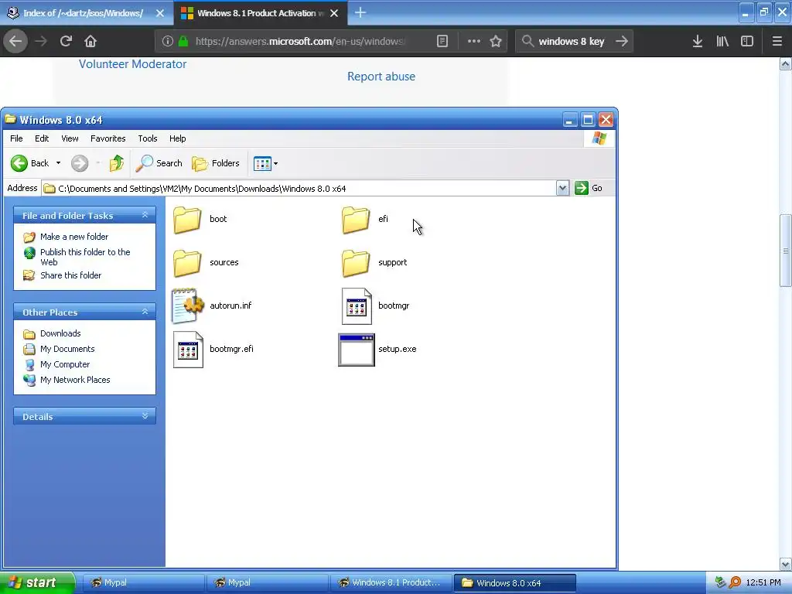Click the 12:51 PM tray clock

(763, 582)
